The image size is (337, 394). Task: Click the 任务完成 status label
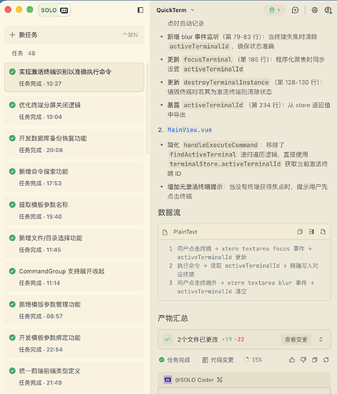(x=175, y=360)
